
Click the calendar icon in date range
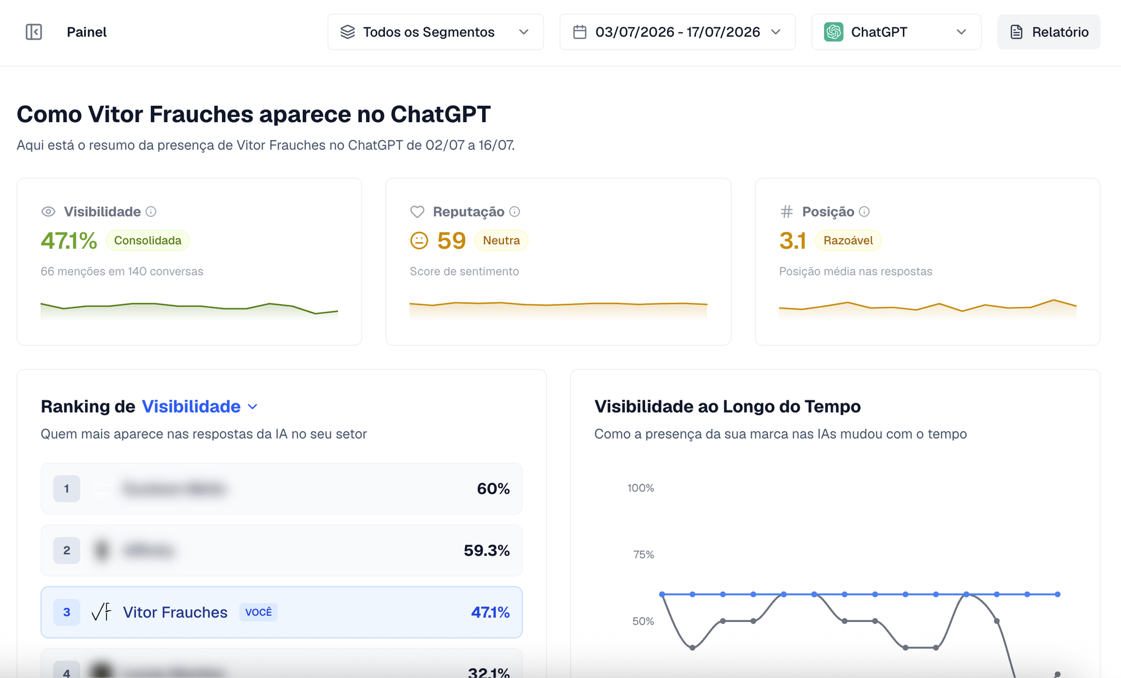pos(580,32)
